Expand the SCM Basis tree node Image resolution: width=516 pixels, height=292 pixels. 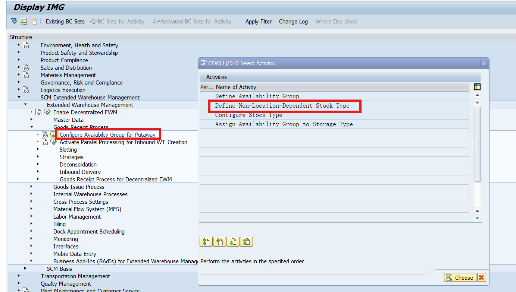pyautogui.click(x=25, y=269)
